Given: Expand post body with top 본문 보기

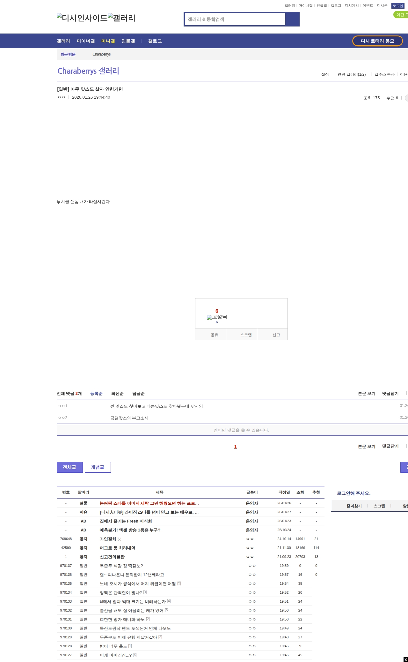Looking at the screenshot, I should click(367, 394).
